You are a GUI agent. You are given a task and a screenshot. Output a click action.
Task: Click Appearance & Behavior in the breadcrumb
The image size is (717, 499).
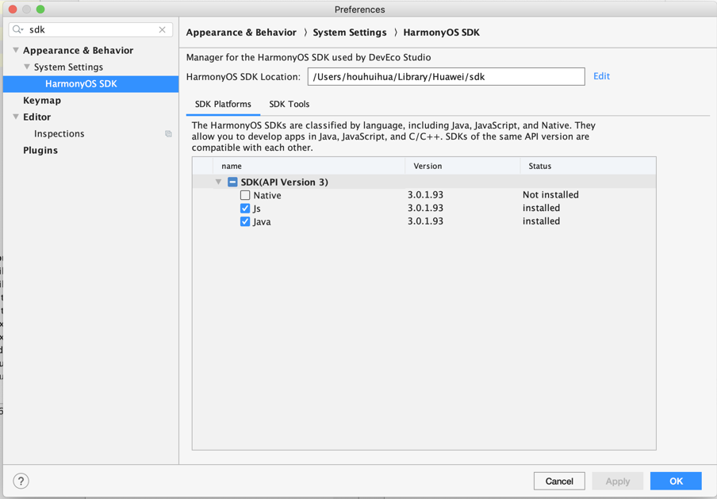[241, 33]
